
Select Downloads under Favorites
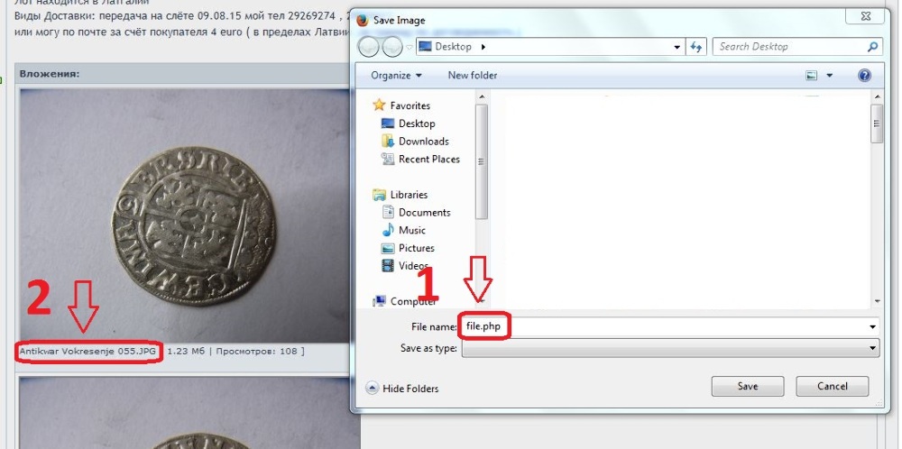(x=423, y=142)
